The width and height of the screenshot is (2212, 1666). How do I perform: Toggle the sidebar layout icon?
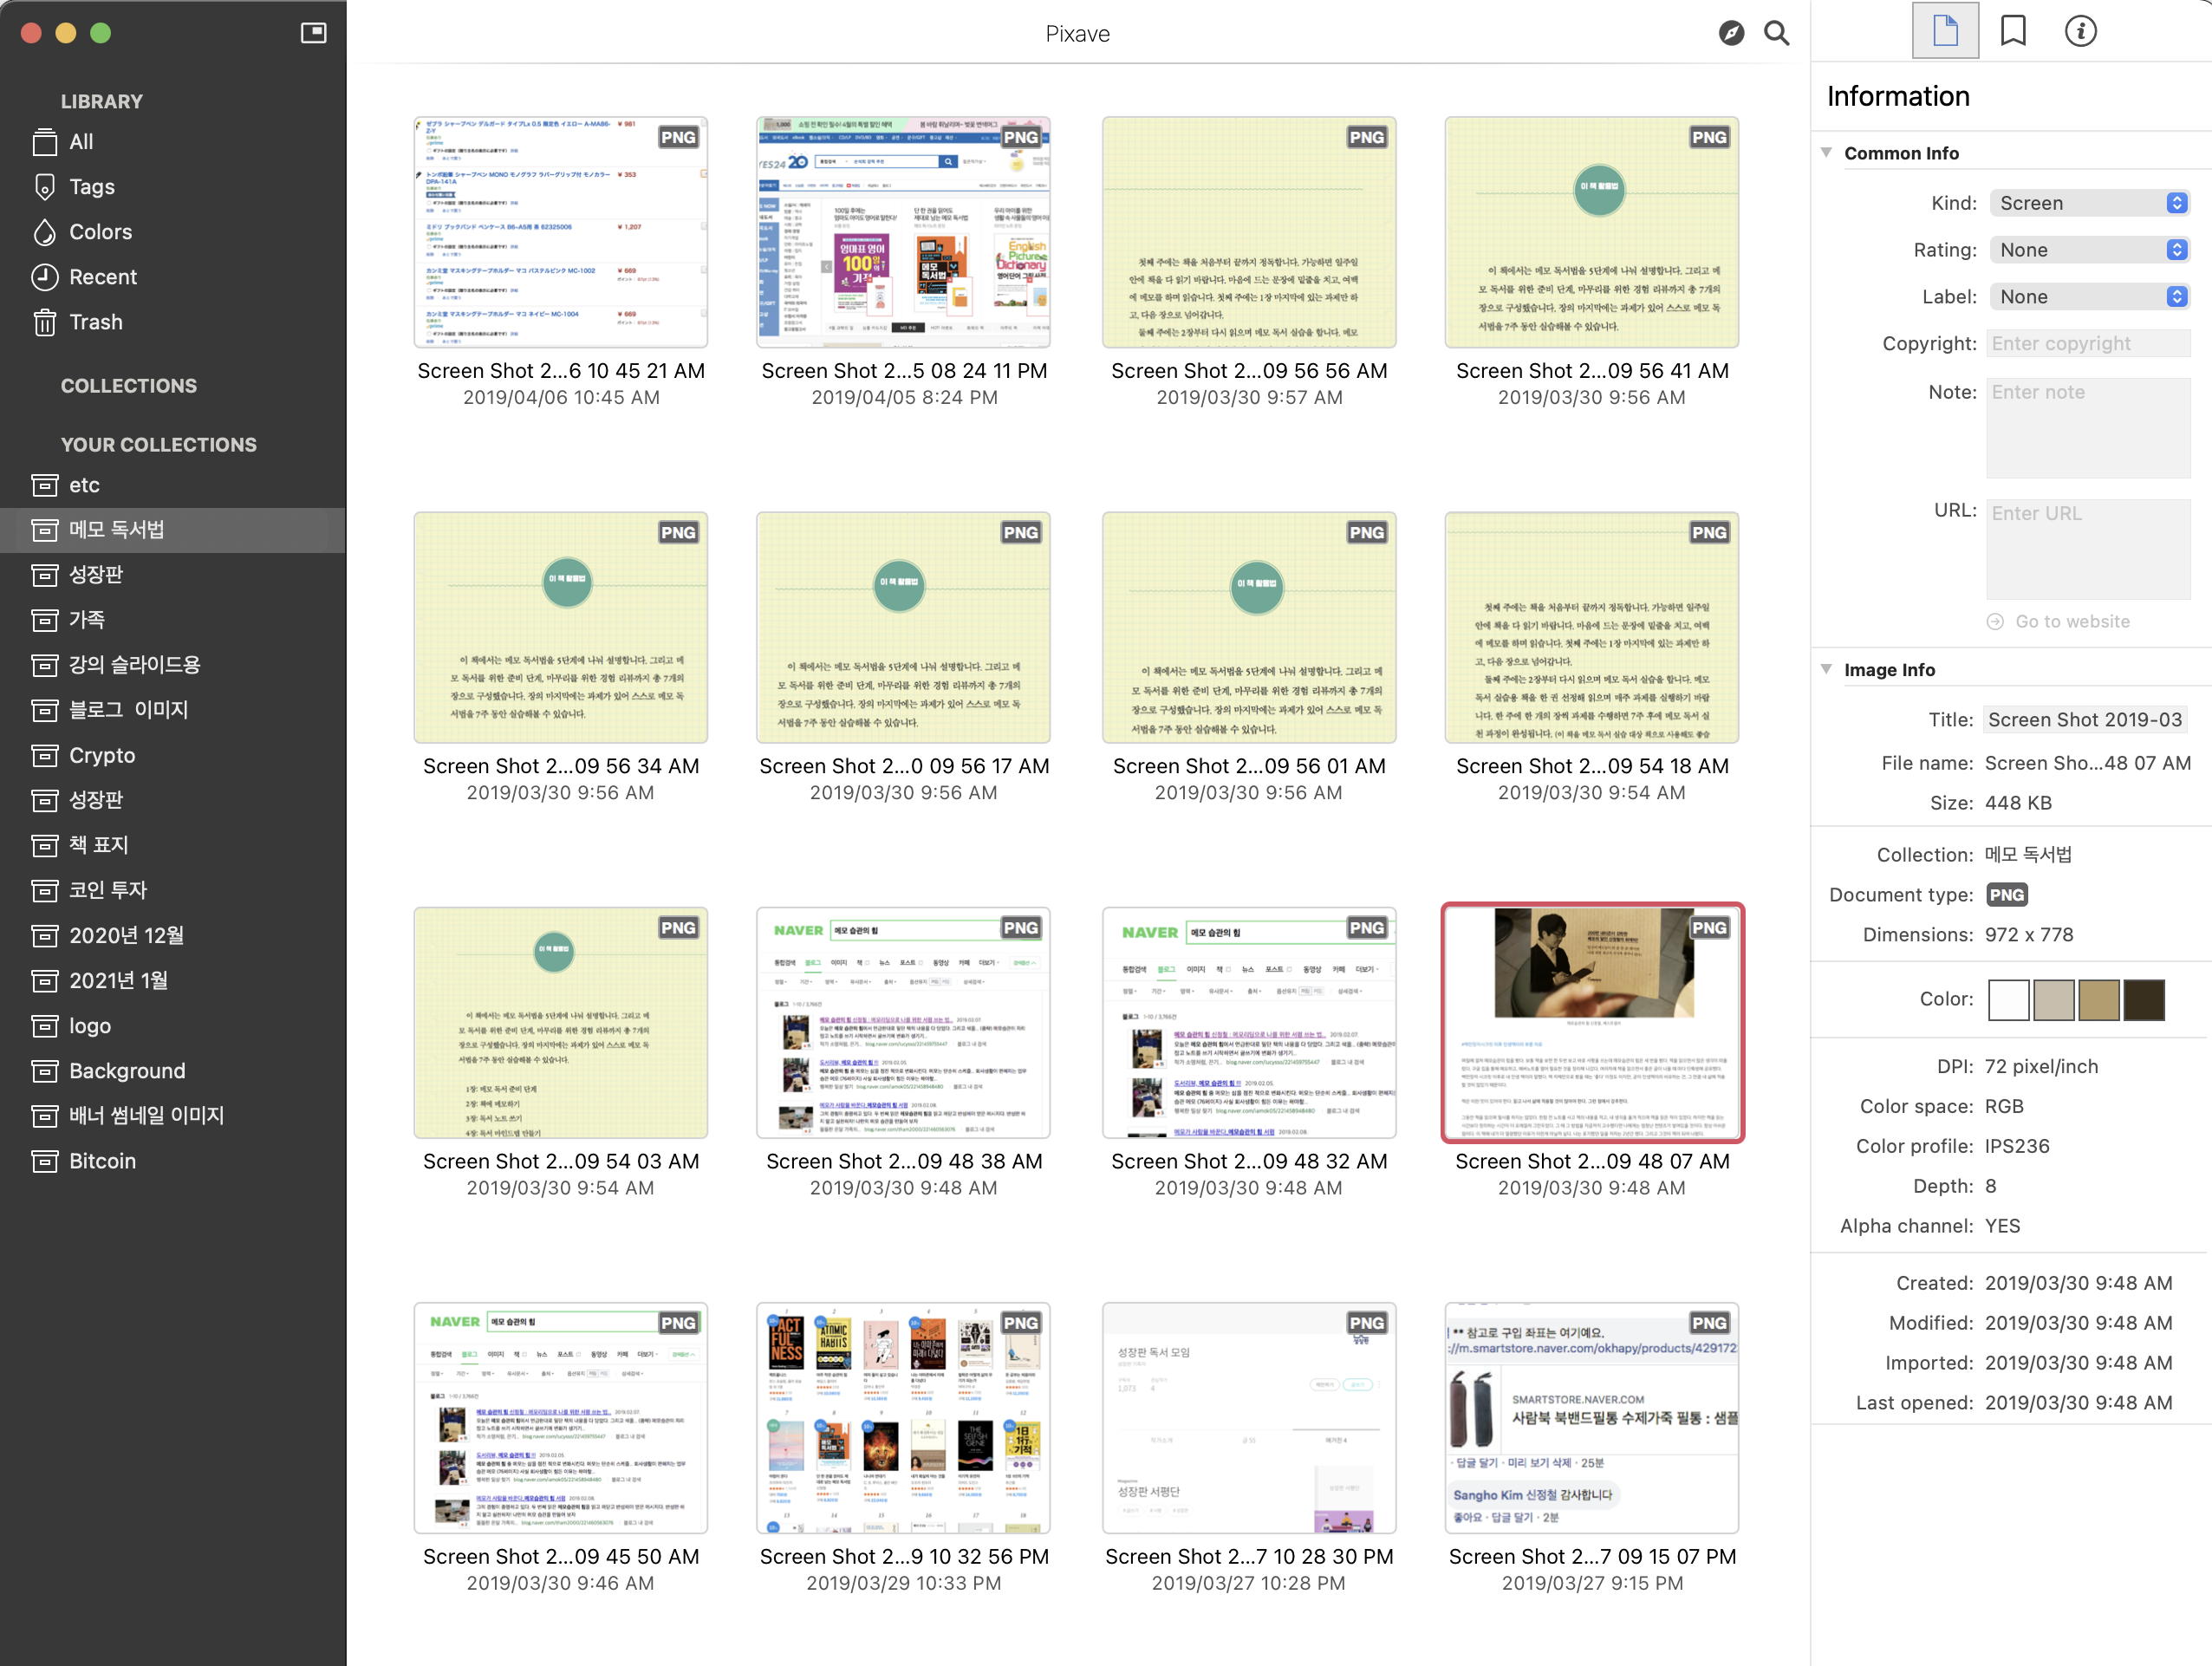coord(313,33)
